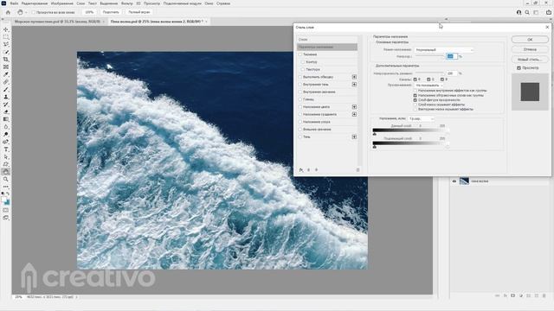Click the fx icon in Layer Style dialog

[x=301, y=170]
